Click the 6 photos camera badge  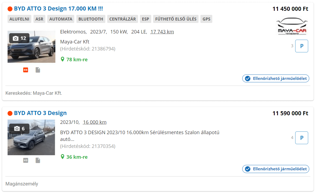coord(19,129)
